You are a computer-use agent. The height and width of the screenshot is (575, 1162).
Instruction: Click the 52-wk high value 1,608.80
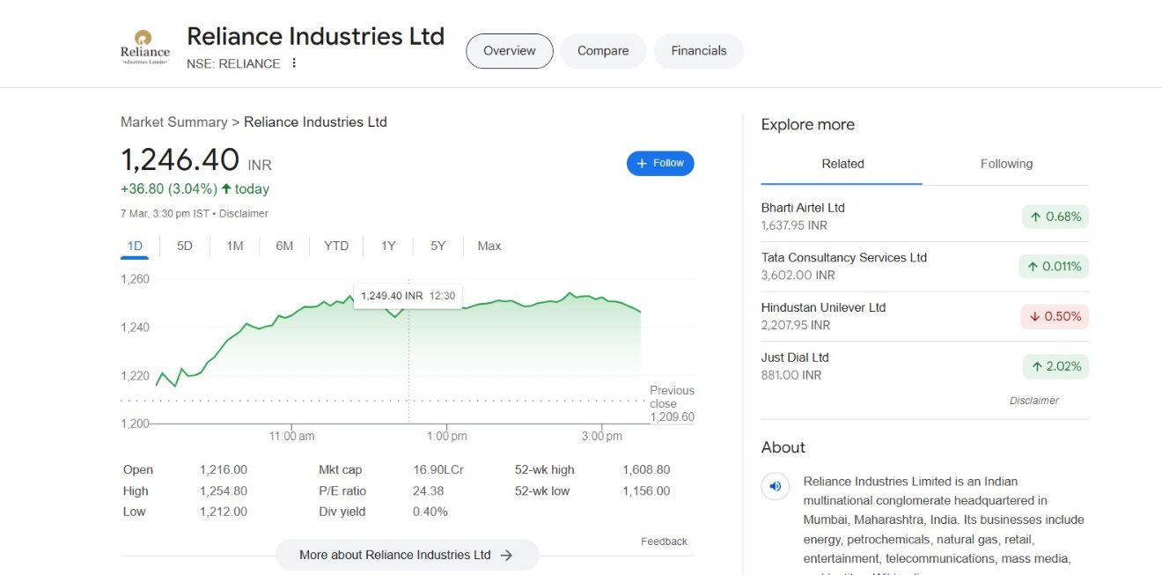pyautogui.click(x=646, y=470)
